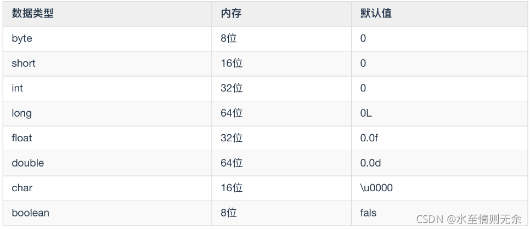Click the 数据类型 column header
The image size is (530, 229).
click(x=32, y=14)
